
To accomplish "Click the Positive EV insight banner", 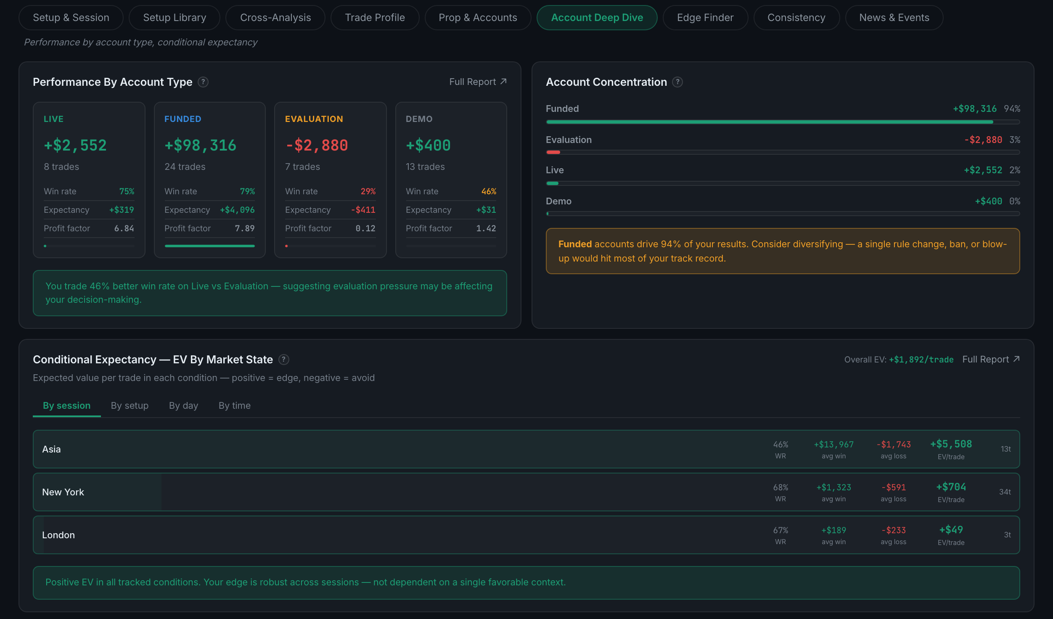I will [526, 583].
